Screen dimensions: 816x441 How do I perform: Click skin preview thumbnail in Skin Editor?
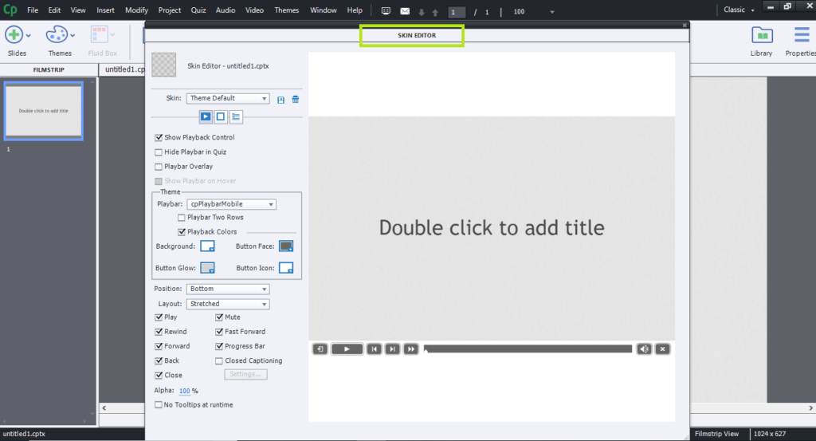point(164,65)
